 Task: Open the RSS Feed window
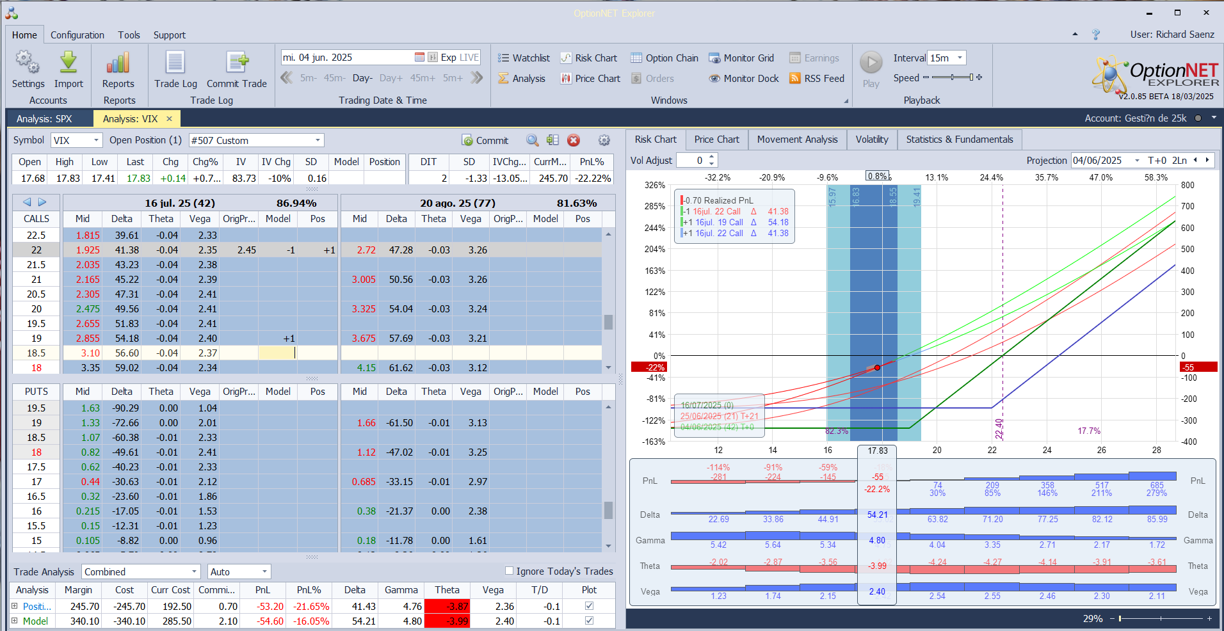(x=817, y=78)
